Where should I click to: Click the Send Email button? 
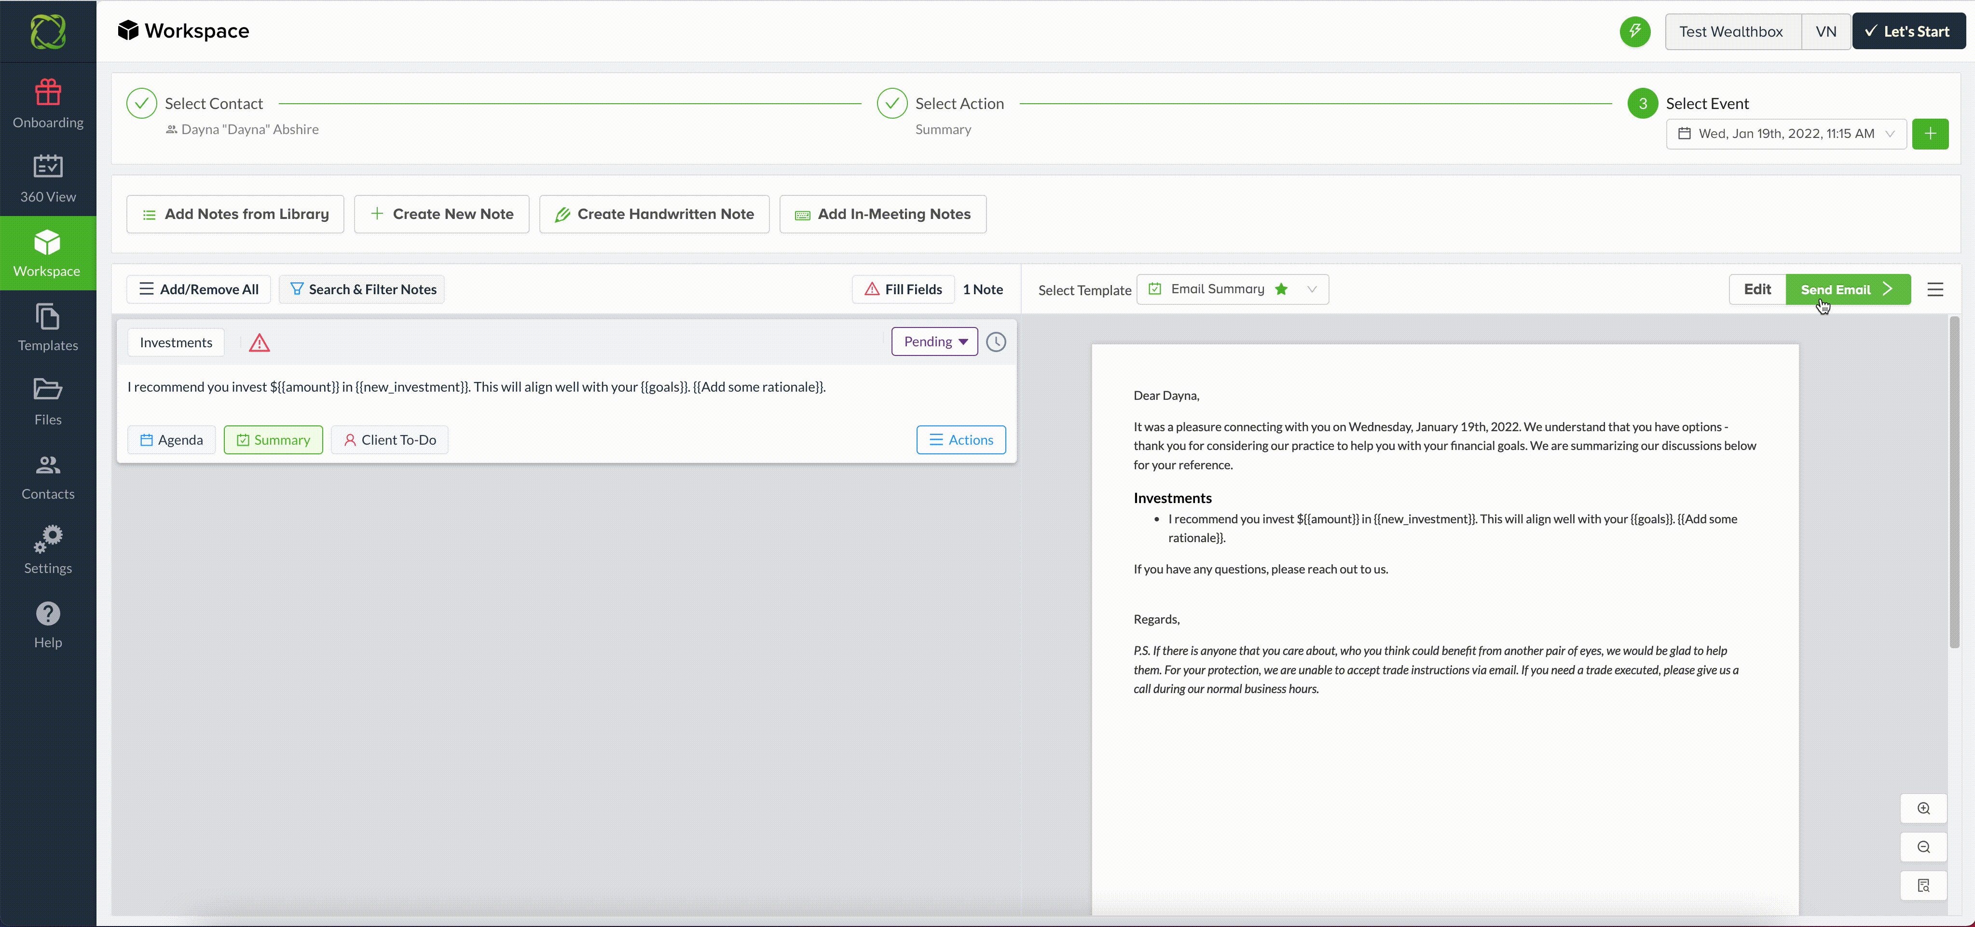(1847, 290)
